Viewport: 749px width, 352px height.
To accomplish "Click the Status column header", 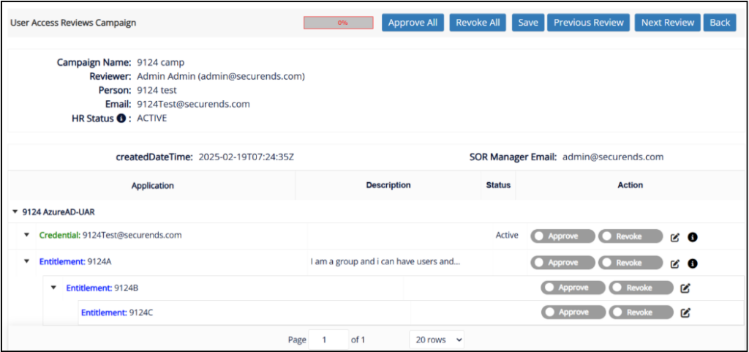I will (498, 185).
